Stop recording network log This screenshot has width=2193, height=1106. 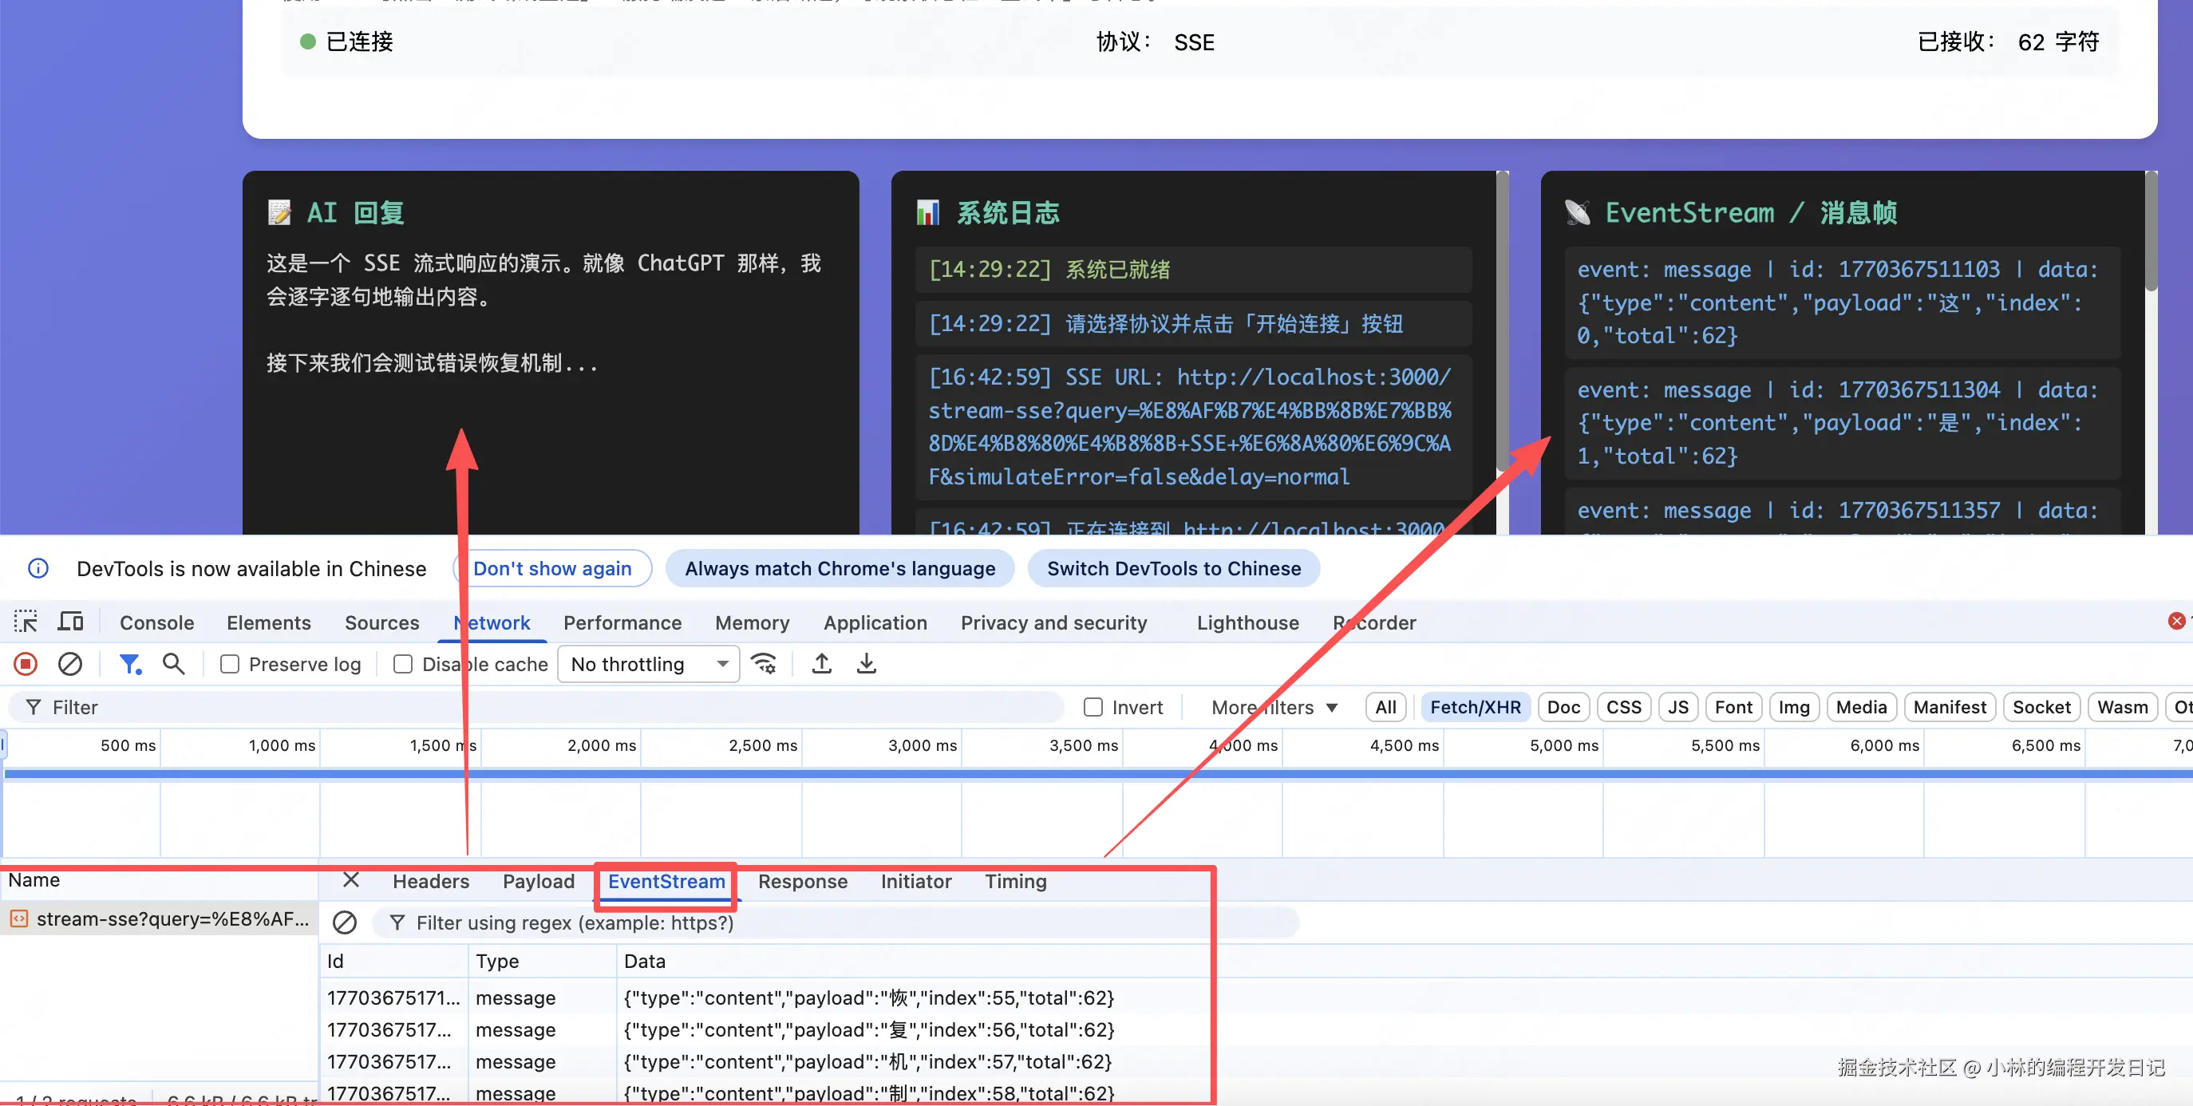[x=26, y=663]
